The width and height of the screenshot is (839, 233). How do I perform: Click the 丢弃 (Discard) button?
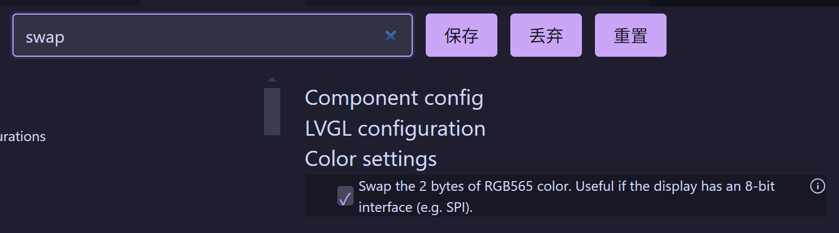546,36
